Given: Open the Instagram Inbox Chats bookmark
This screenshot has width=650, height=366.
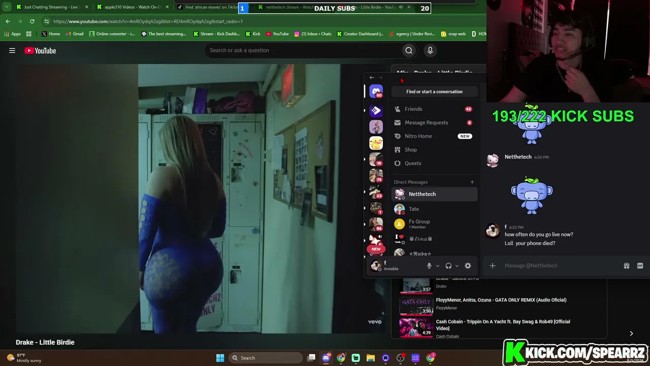Looking at the screenshot, I should [313, 34].
